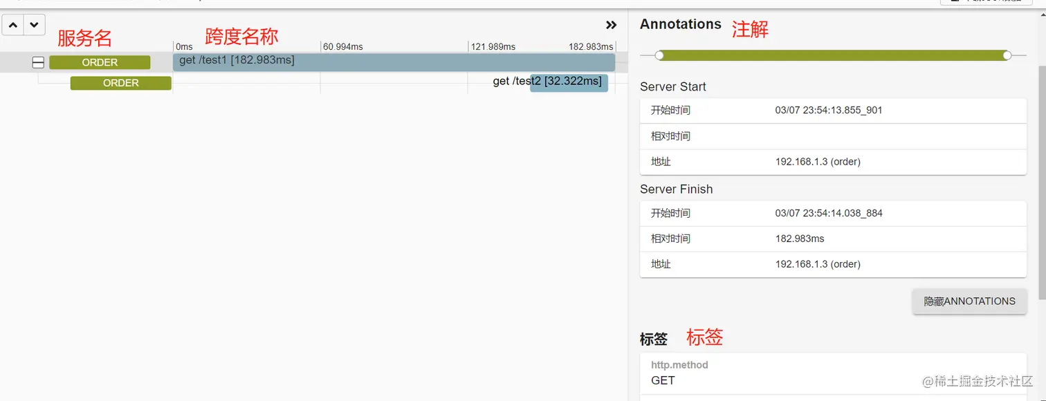The height and width of the screenshot is (401, 1046).
Task: Click right handle of Annotations slider
Action: (1007, 55)
